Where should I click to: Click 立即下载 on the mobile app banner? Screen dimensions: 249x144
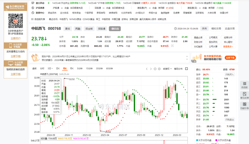coord(230,58)
